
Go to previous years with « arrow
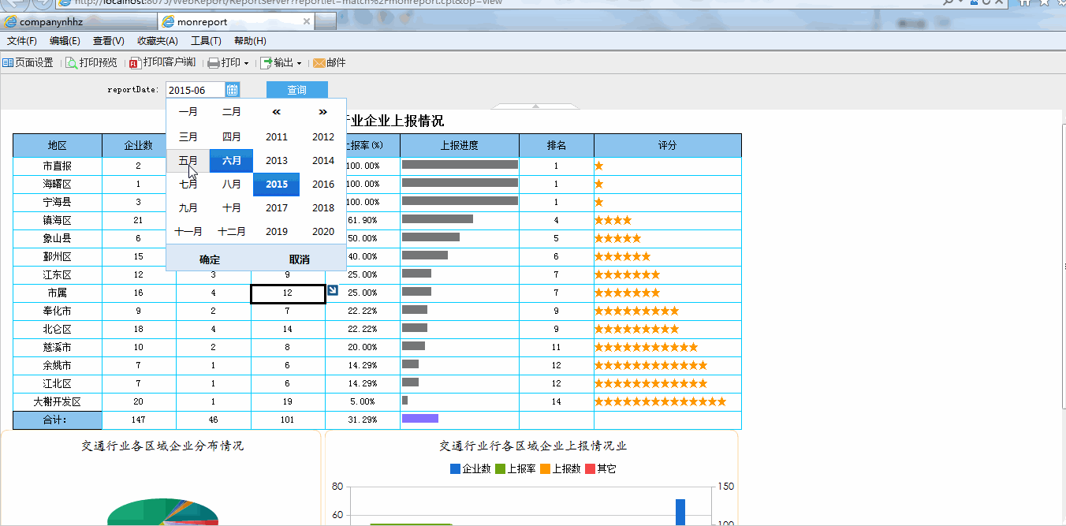[x=276, y=112]
